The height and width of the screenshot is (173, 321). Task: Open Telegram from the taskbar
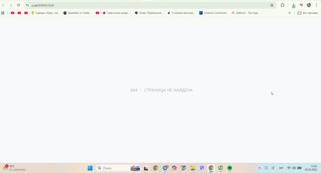click(165, 168)
